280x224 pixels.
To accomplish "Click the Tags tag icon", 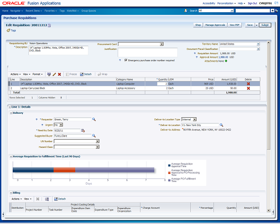I will 8,30.
